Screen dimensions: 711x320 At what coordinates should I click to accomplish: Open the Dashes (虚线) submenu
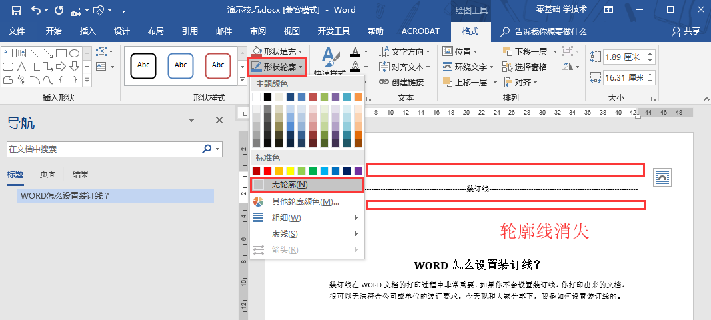coord(307,234)
